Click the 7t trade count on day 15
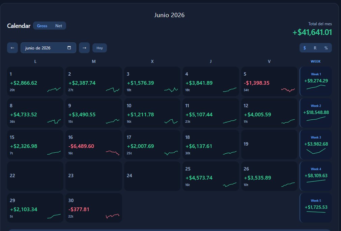 click(11, 153)
